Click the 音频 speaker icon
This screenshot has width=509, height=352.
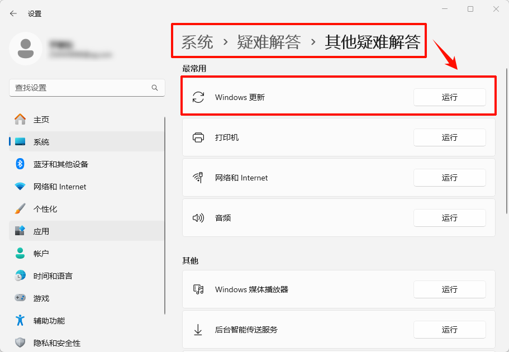tap(199, 217)
